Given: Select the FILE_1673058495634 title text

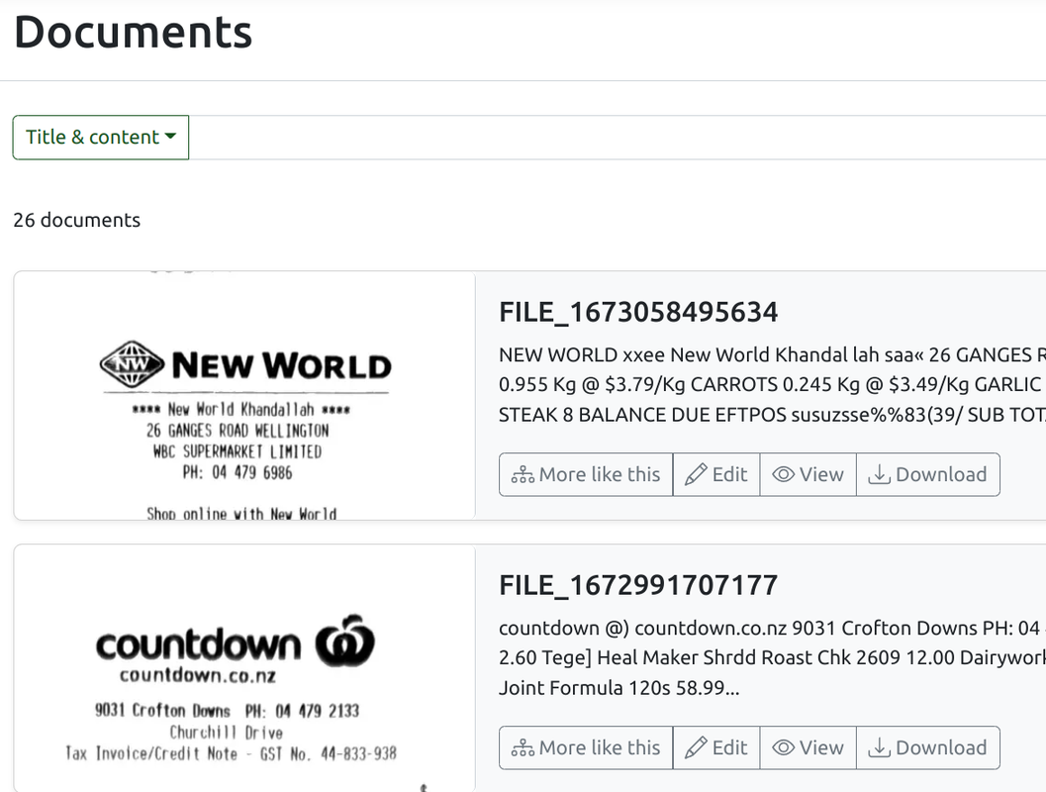Looking at the screenshot, I should 638,312.
